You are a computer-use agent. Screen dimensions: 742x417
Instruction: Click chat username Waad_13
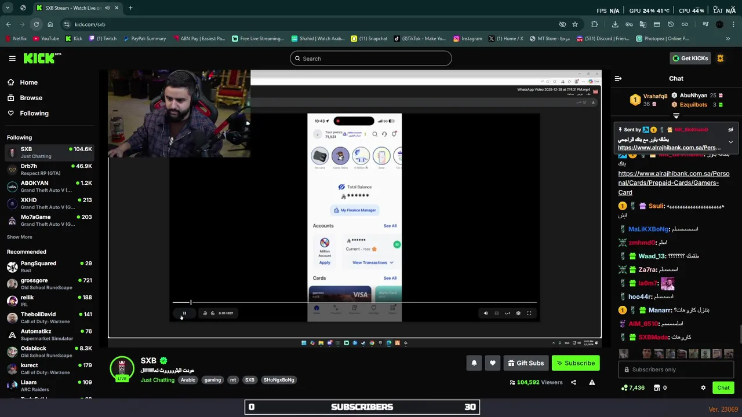point(652,256)
